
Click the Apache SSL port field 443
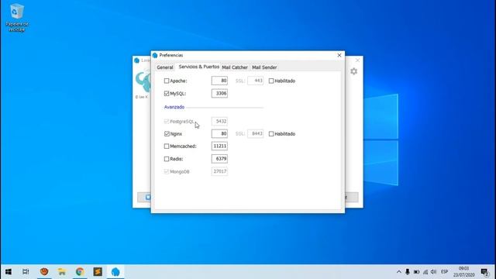tap(256, 81)
